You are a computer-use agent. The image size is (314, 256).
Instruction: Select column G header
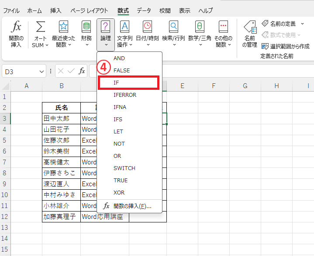click(245, 86)
